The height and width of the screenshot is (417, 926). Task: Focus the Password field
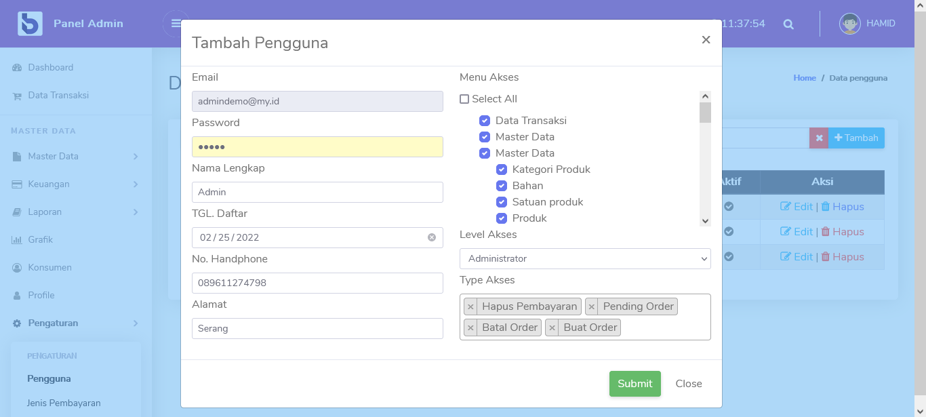click(317, 146)
